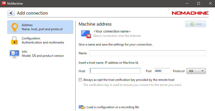Click the connection computer icon
The image size is (215, 111).
(86, 34)
